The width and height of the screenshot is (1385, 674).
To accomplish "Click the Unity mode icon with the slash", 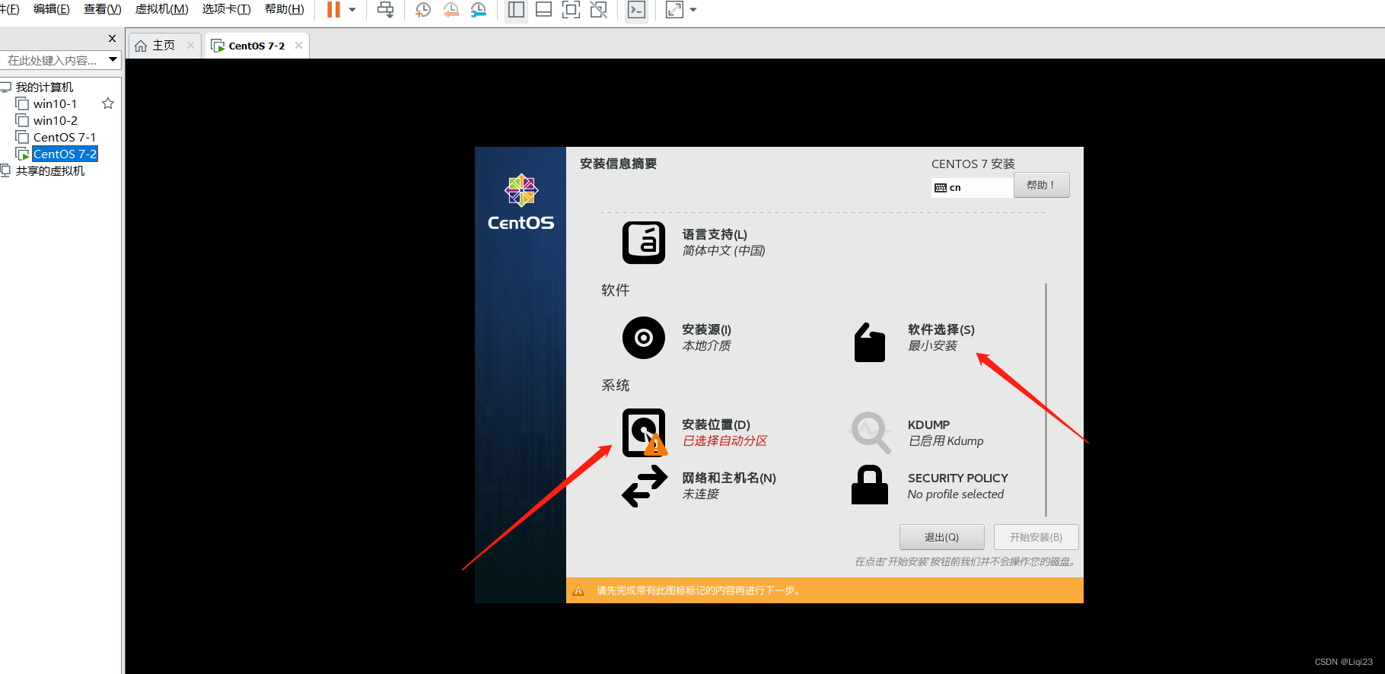I will click(x=599, y=10).
